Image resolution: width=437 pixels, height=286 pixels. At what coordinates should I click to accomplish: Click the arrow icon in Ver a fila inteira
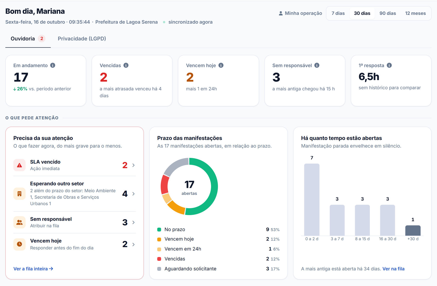tap(51, 269)
